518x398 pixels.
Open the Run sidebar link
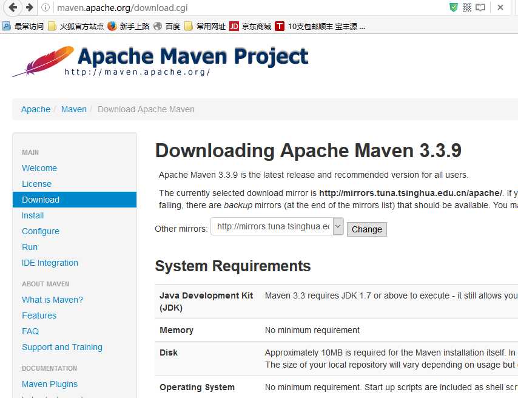click(30, 247)
